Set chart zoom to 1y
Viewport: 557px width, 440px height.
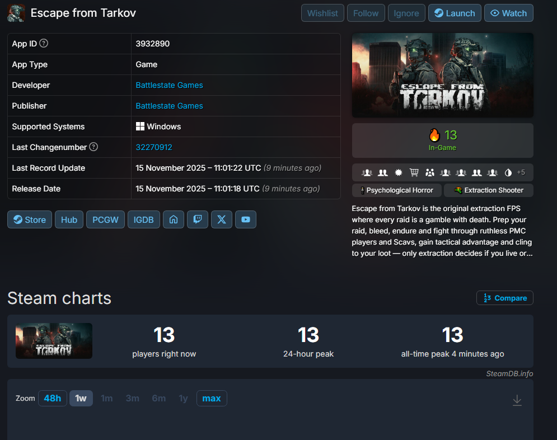point(183,399)
